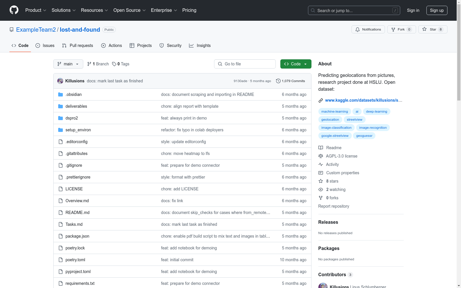Click the file icon for Tasks.md
Viewport: 461px width, 288px height.
pyautogui.click(x=61, y=224)
